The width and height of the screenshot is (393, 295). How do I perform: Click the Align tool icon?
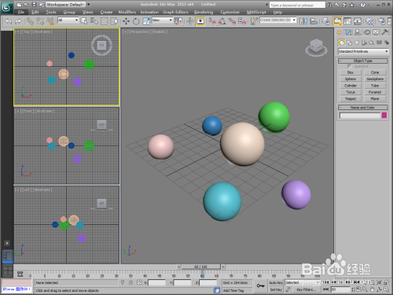(314, 21)
